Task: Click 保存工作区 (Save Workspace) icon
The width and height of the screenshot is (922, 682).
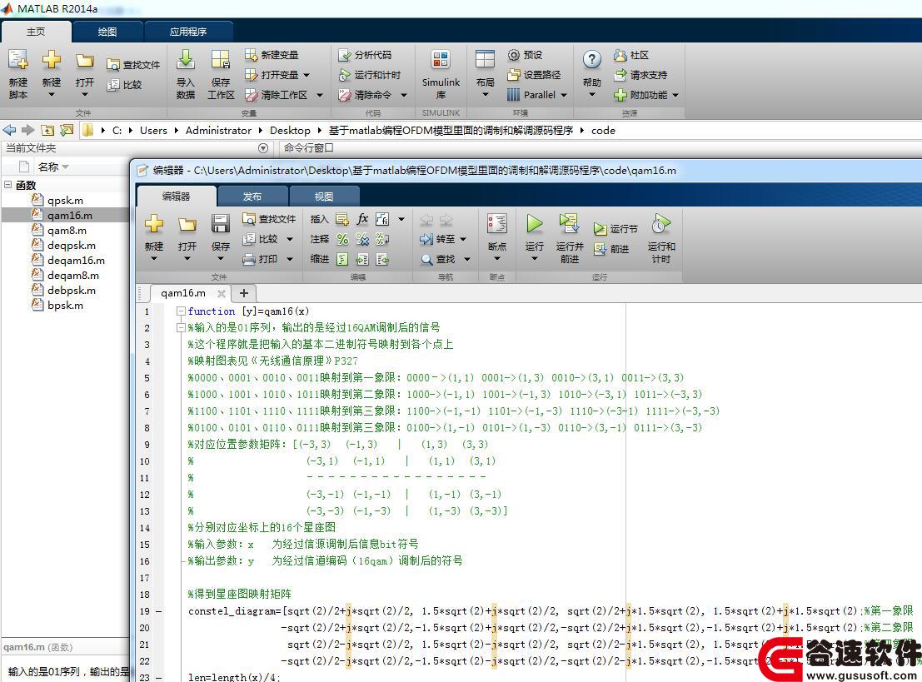Action: [221, 60]
